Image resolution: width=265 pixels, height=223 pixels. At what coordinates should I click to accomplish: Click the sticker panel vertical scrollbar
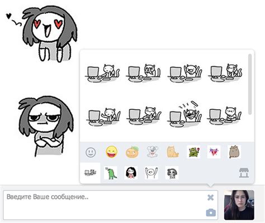[x=250, y=84]
